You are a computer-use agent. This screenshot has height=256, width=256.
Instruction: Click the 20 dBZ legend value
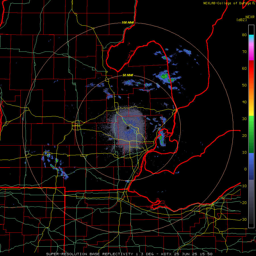(244, 135)
